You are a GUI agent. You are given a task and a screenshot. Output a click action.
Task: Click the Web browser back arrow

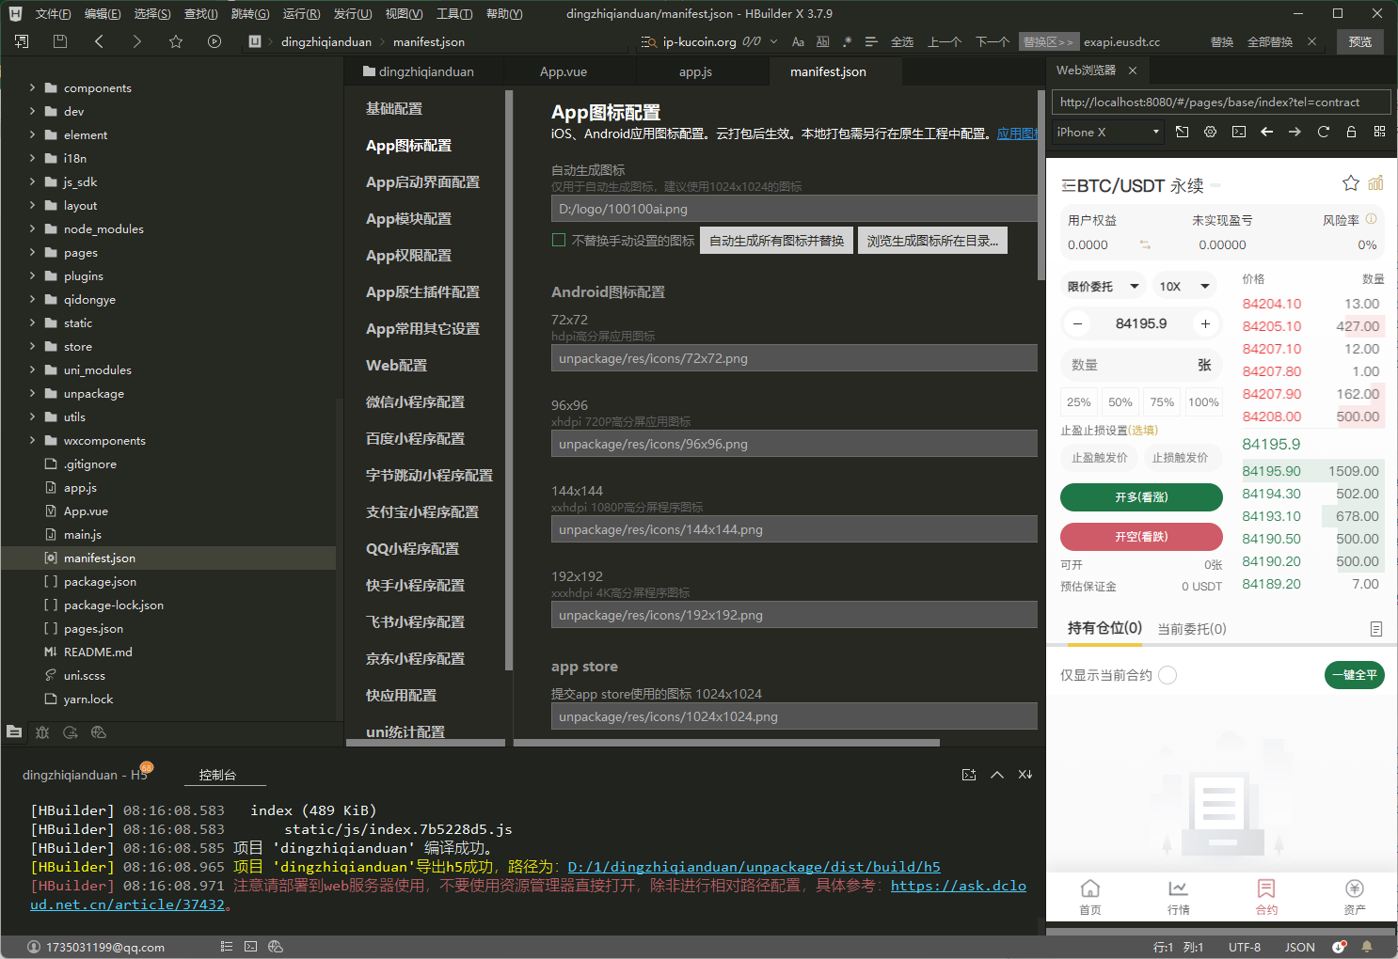tap(1267, 132)
